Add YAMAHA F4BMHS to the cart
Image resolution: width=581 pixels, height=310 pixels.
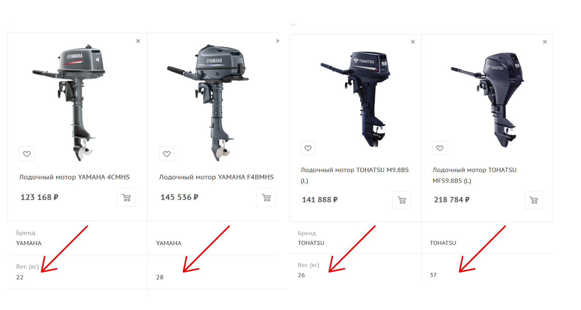coord(266,198)
